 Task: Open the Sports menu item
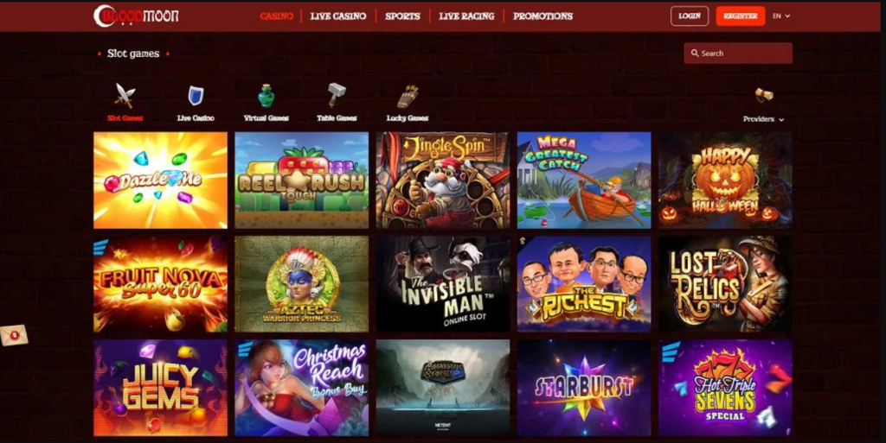click(x=402, y=16)
